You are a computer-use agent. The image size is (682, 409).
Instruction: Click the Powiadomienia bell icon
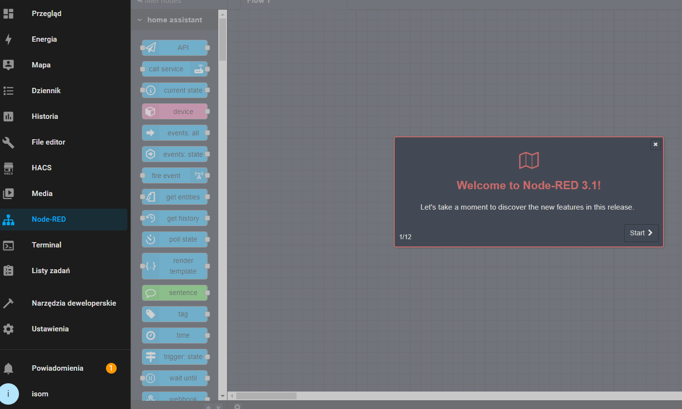8,368
